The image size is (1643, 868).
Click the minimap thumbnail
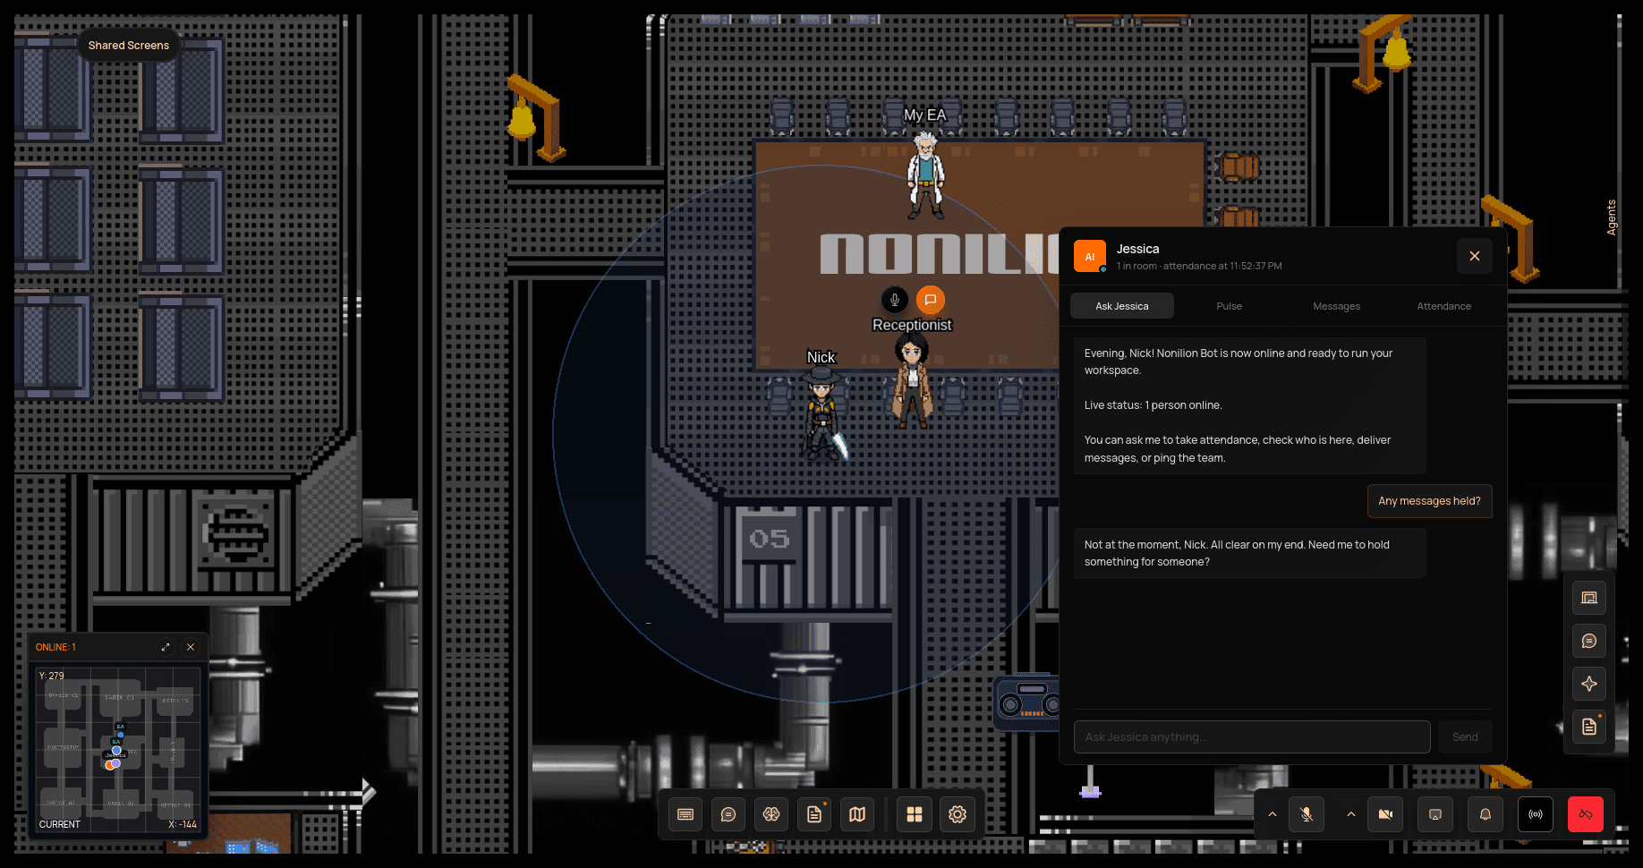coord(118,749)
